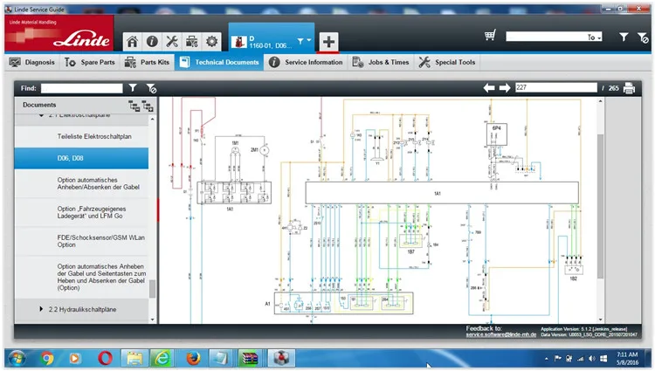Switch to the Spare Parts tab

[90, 62]
